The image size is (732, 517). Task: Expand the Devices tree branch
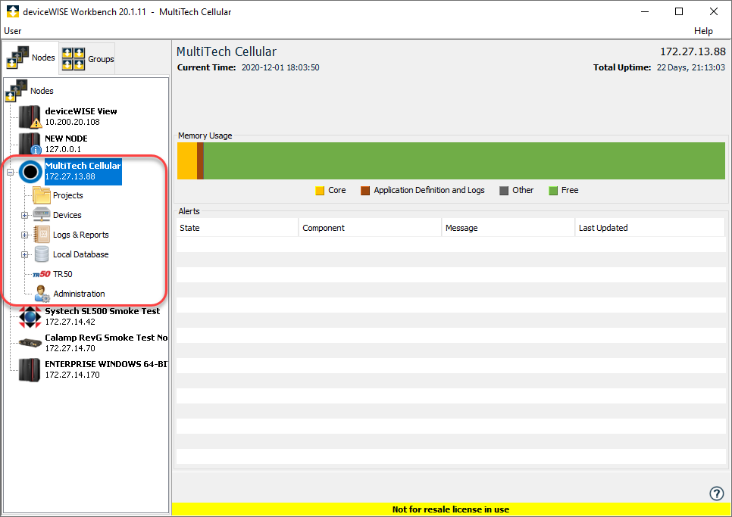(24, 216)
